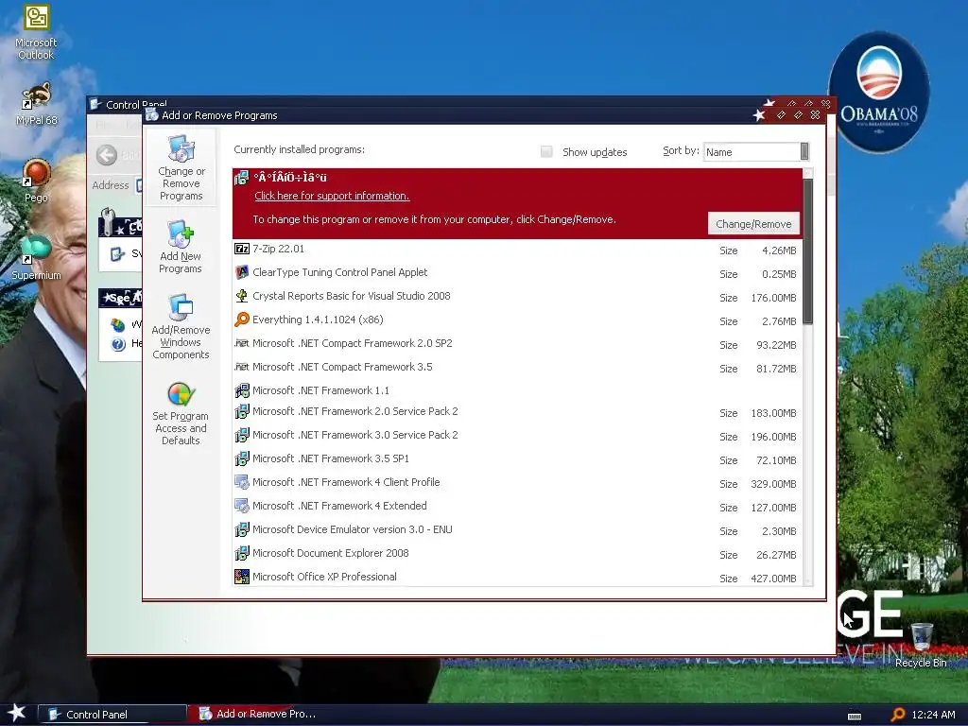Open the Pego desktop shortcut
This screenshot has width=968, height=726.
click(x=36, y=181)
